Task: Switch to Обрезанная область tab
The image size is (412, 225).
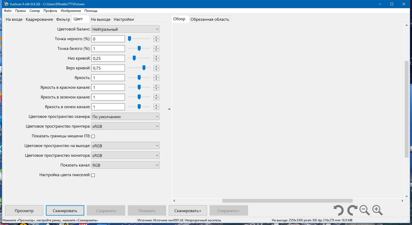Action: click(x=210, y=19)
